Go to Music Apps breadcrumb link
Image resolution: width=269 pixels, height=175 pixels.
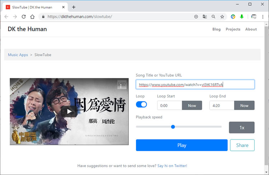coord(18,55)
